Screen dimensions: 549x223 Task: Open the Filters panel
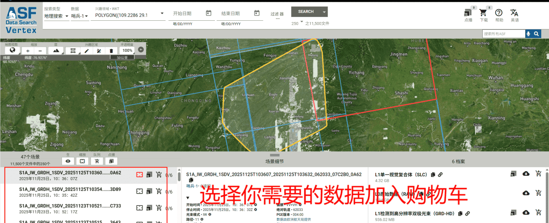(276, 15)
